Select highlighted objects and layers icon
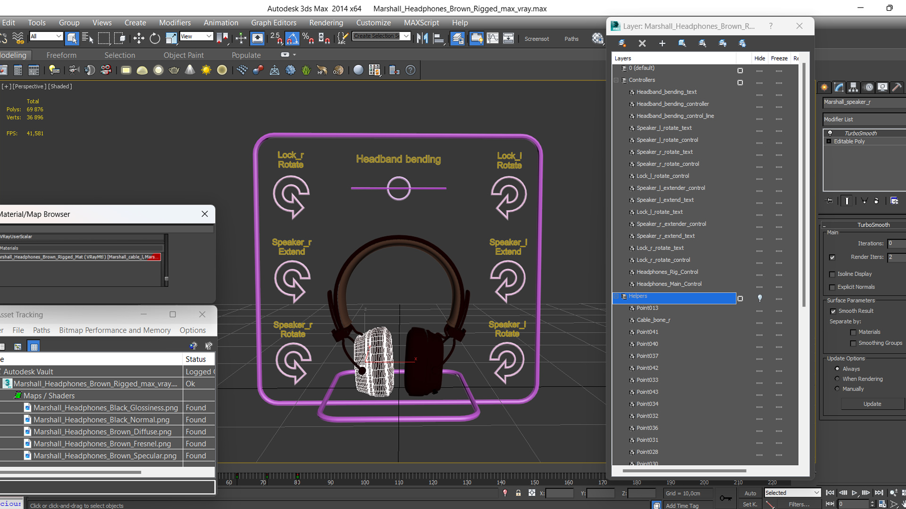This screenshot has height=509, width=906. (682, 43)
